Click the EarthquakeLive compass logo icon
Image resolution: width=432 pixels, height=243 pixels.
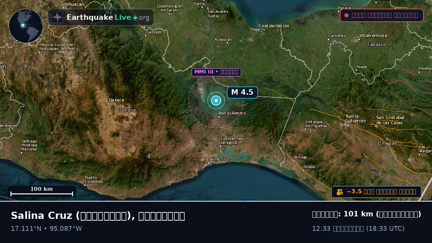pyautogui.click(x=57, y=17)
